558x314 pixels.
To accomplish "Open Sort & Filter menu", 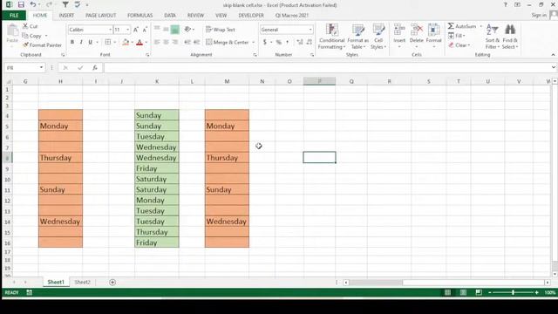I will (x=493, y=37).
